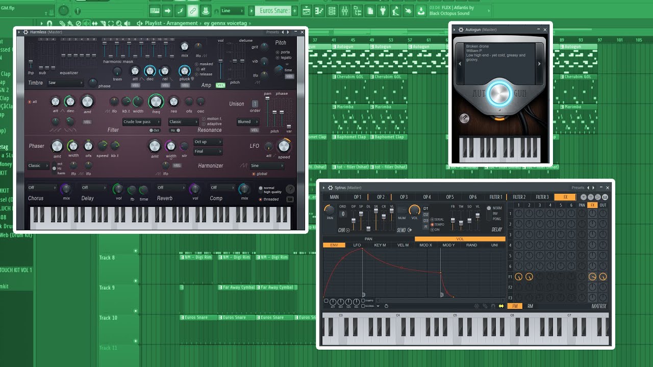
Task: Click the FLEX Atlantis hint panel
Action: 459,11
